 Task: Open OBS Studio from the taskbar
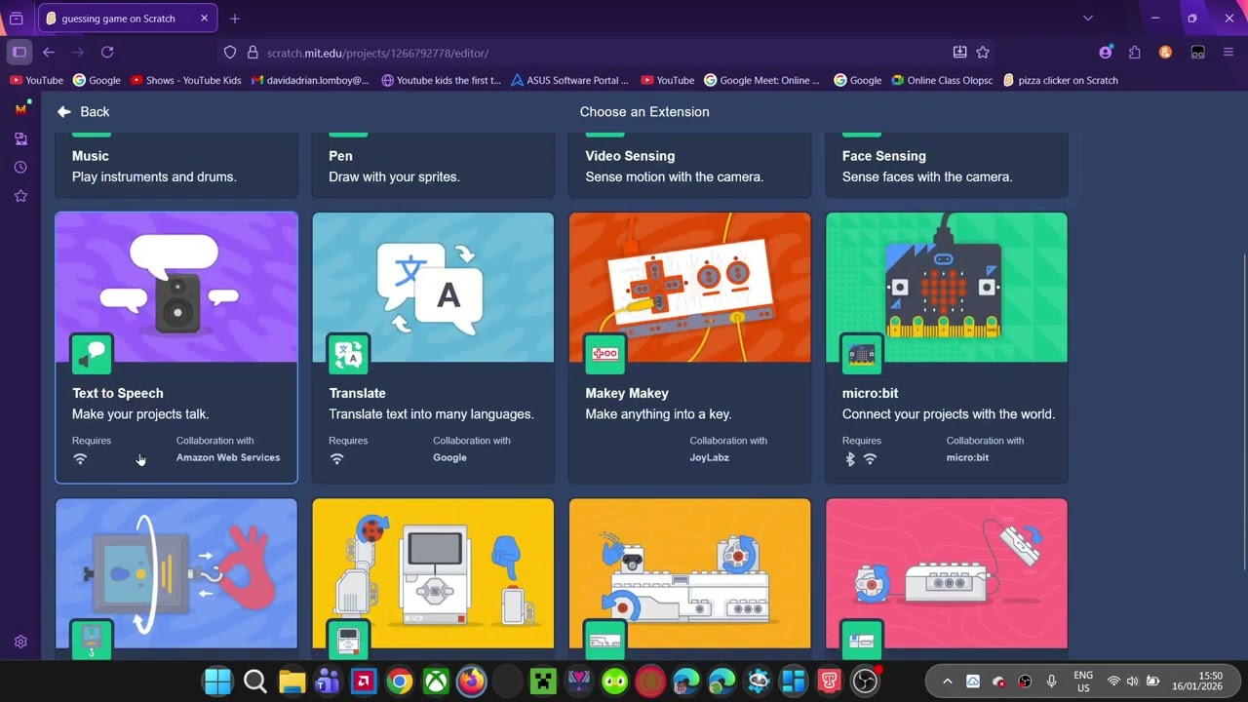[865, 681]
